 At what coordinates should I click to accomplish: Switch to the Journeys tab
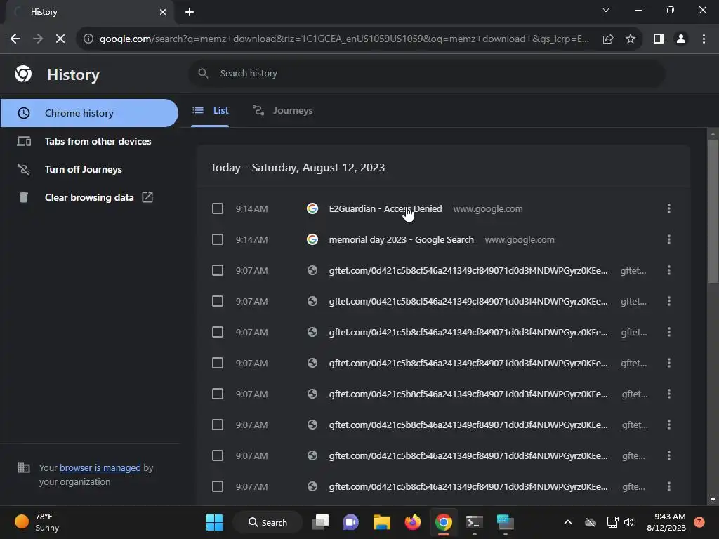282,110
